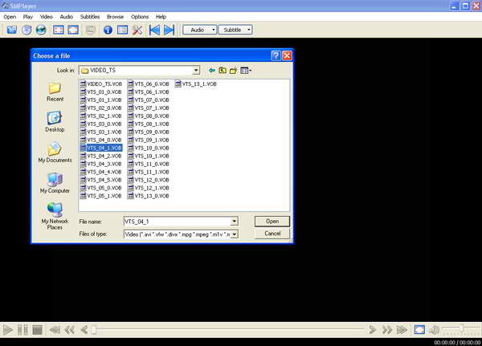
Task: Click the medium forward double-arrow button
Action: coord(387,330)
